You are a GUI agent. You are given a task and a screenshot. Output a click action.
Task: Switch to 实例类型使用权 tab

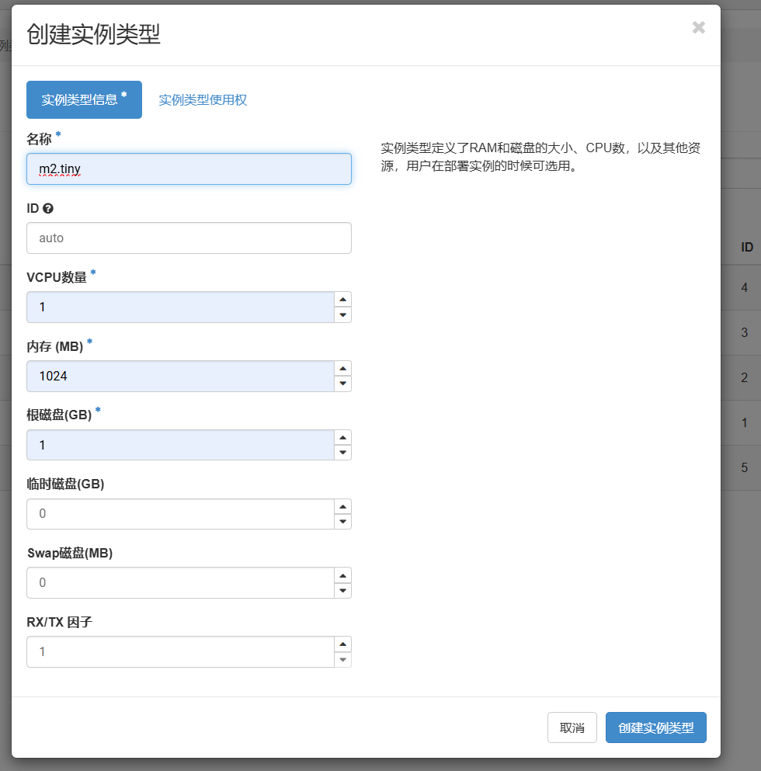(x=203, y=100)
